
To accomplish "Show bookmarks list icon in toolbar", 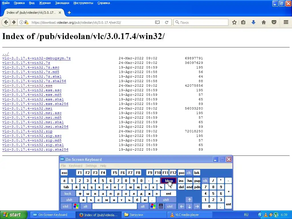I will click(243, 22).
